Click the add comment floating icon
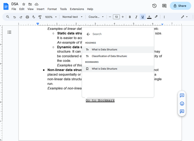 [182, 95]
